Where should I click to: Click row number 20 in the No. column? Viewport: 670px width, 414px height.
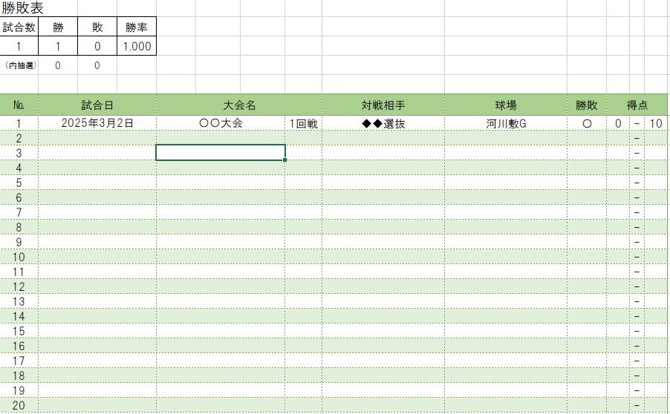[x=19, y=405]
